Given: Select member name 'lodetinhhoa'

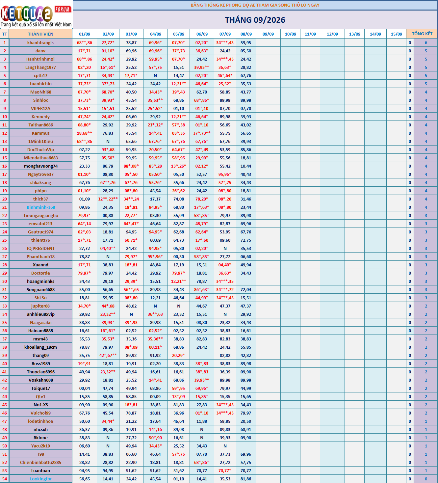Looking at the screenshot, I should pos(40,421).
